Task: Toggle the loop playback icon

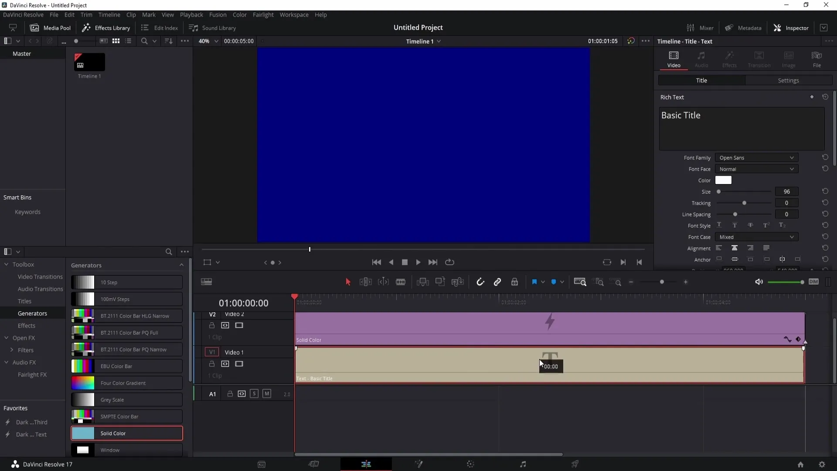Action: tap(450, 262)
